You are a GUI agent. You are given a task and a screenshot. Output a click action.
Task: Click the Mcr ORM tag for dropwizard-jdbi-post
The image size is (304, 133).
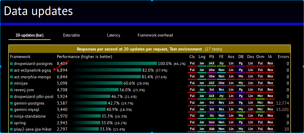click(x=260, y=96)
